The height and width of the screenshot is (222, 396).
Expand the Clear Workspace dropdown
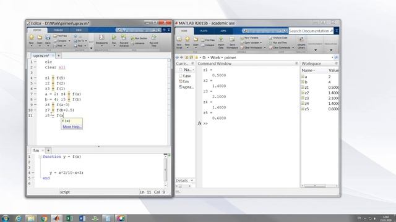click(265, 47)
